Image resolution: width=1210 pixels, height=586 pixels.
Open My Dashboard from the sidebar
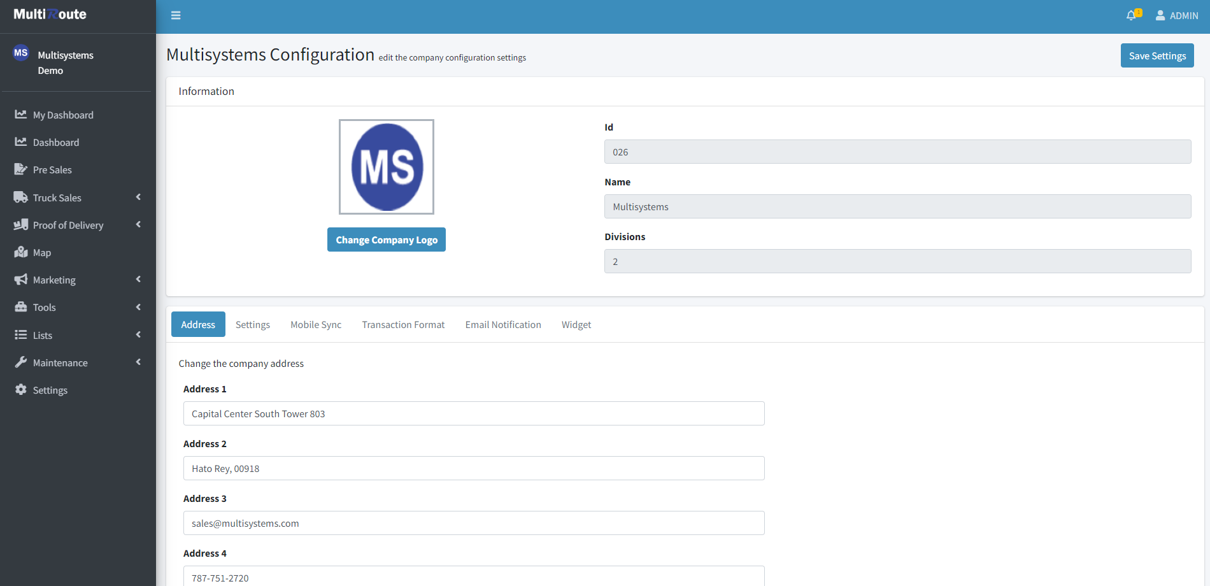(63, 115)
